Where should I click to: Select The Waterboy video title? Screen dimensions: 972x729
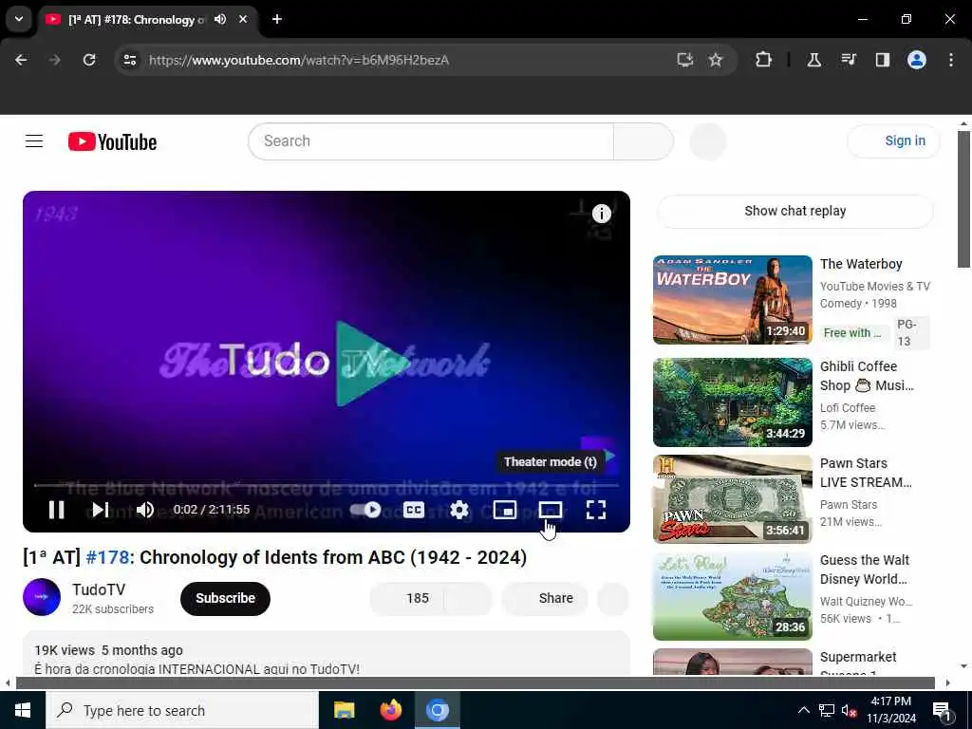(x=861, y=264)
